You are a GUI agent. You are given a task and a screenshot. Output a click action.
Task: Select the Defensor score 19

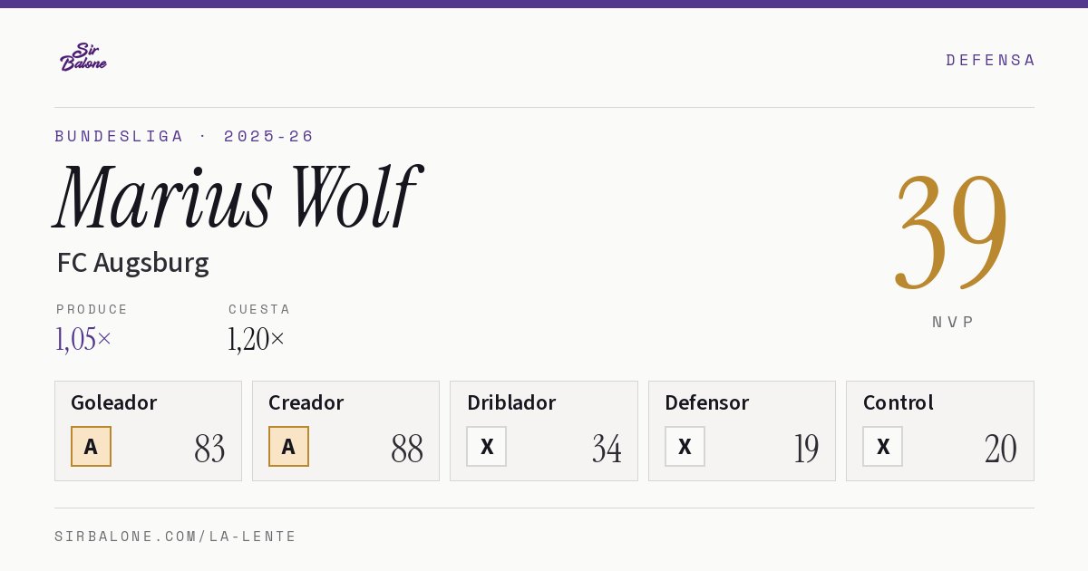806,449
